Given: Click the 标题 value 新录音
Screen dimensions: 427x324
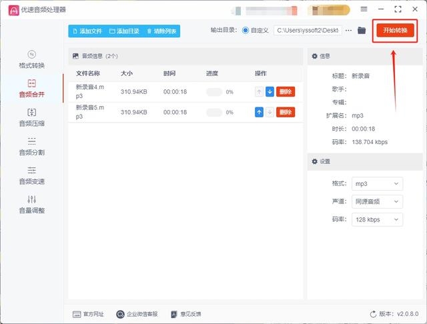Looking at the screenshot, I should pos(360,76).
